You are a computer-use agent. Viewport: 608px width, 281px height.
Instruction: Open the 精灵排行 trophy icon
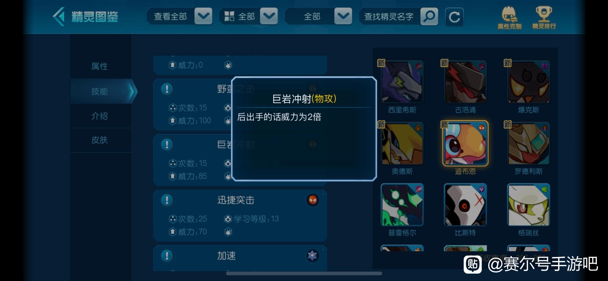[544, 18]
